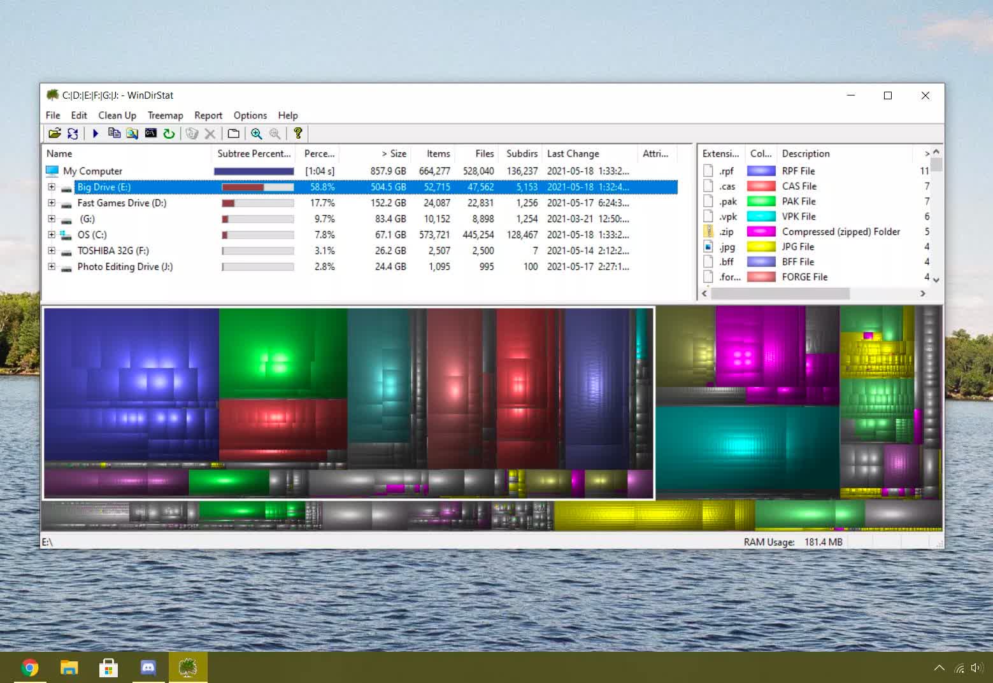Click the Refresh All toolbar icon
Viewport: 993px width, 683px height.
73,134
